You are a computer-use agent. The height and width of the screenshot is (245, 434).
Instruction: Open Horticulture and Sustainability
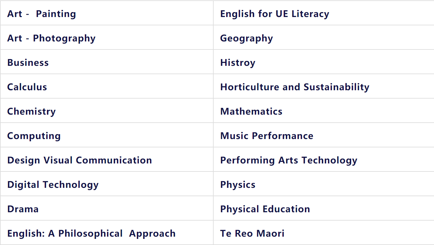pyautogui.click(x=295, y=87)
